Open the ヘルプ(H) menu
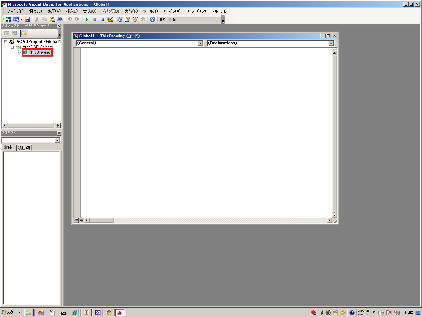The height and width of the screenshot is (317, 422). pyautogui.click(x=219, y=11)
